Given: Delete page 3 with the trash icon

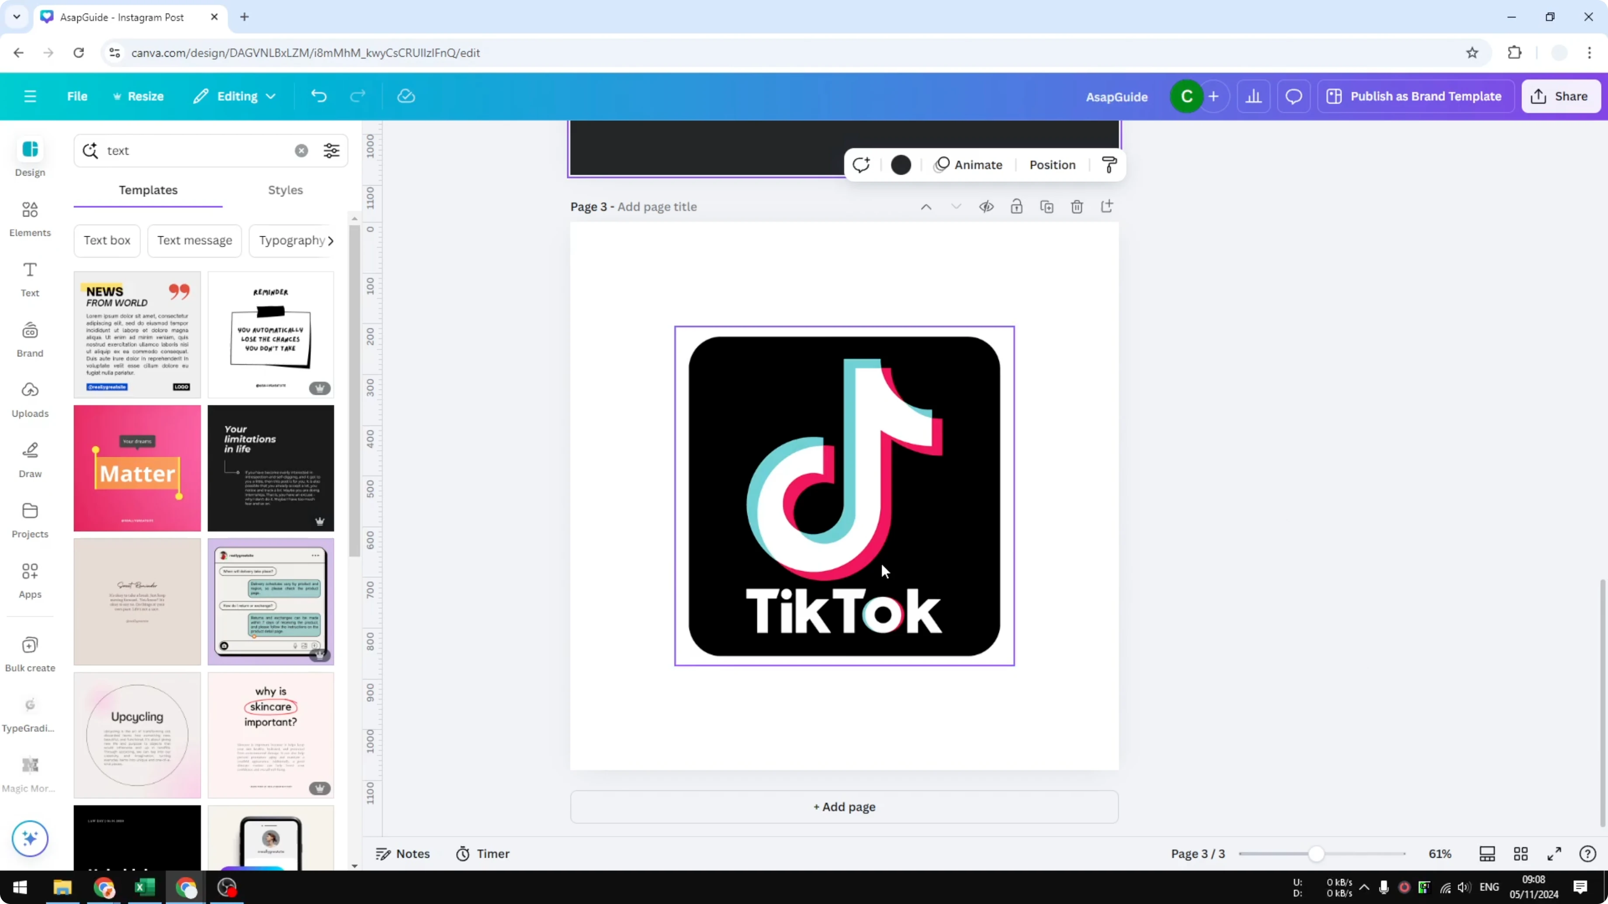Looking at the screenshot, I should pyautogui.click(x=1077, y=207).
